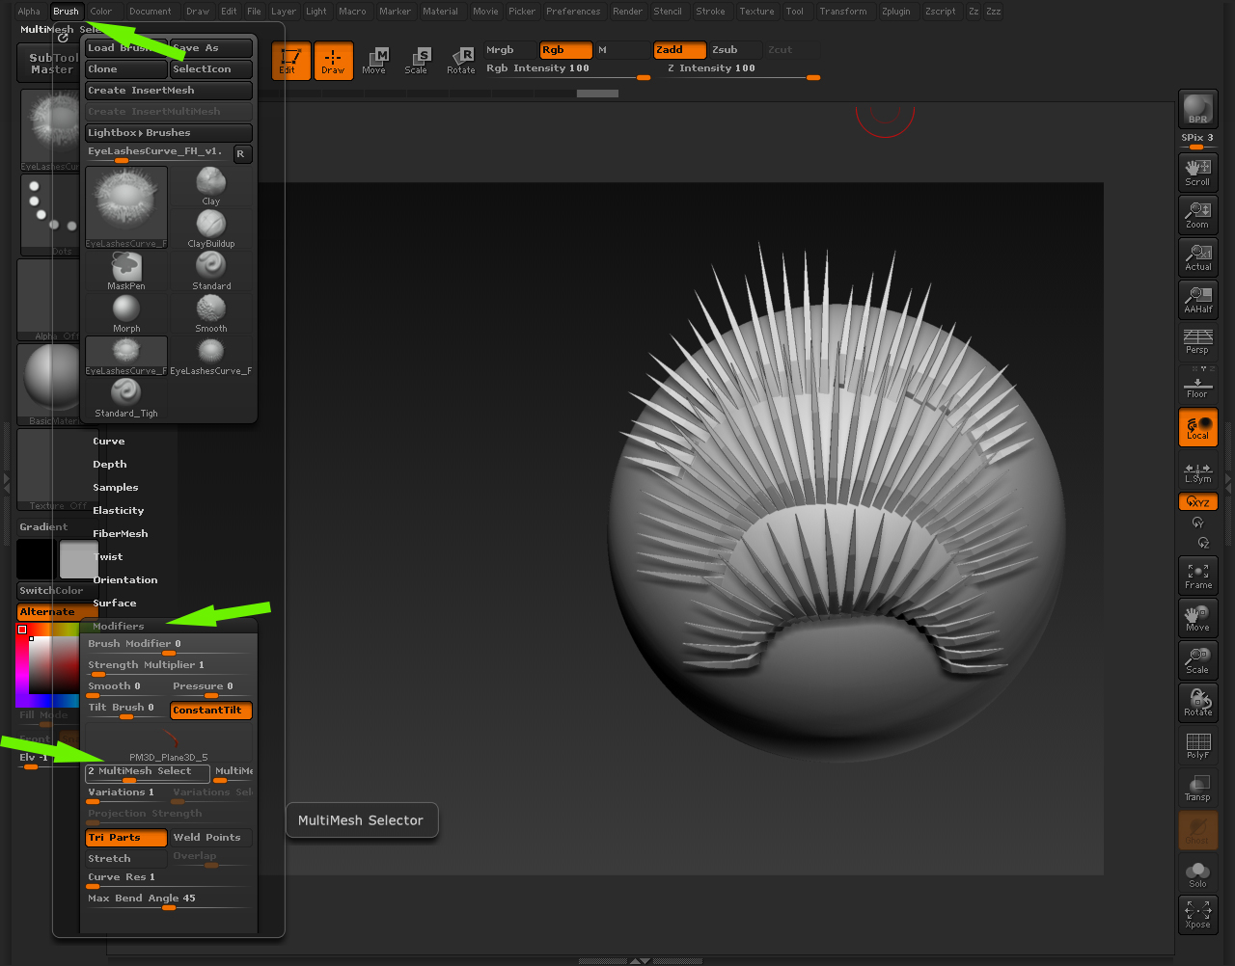Click the BPR render icon
This screenshot has width=1235, height=966.
1197,109
